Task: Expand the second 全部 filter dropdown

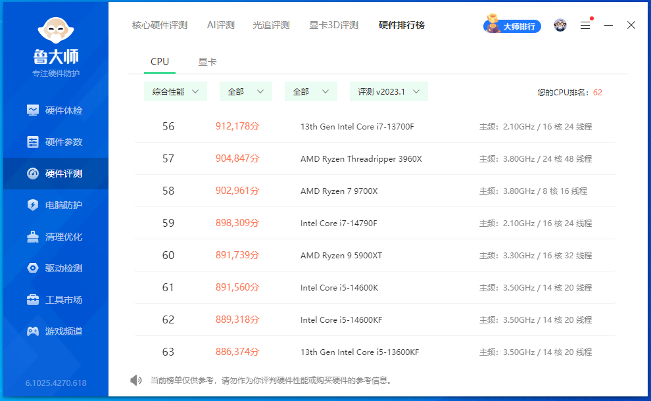Action: click(311, 92)
